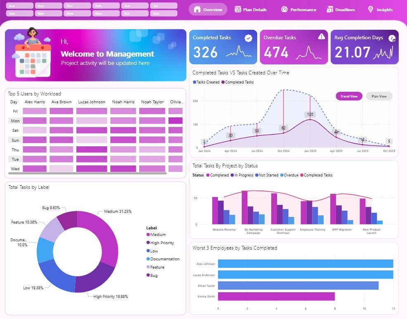Click the checkmark badge on Completed Tasks
This screenshot has width=407, height=319.
pos(248,38)
